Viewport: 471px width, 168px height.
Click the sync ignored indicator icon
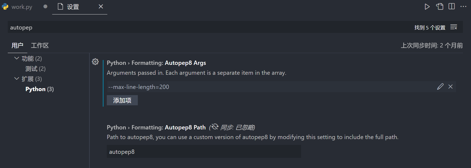[214, 127]
